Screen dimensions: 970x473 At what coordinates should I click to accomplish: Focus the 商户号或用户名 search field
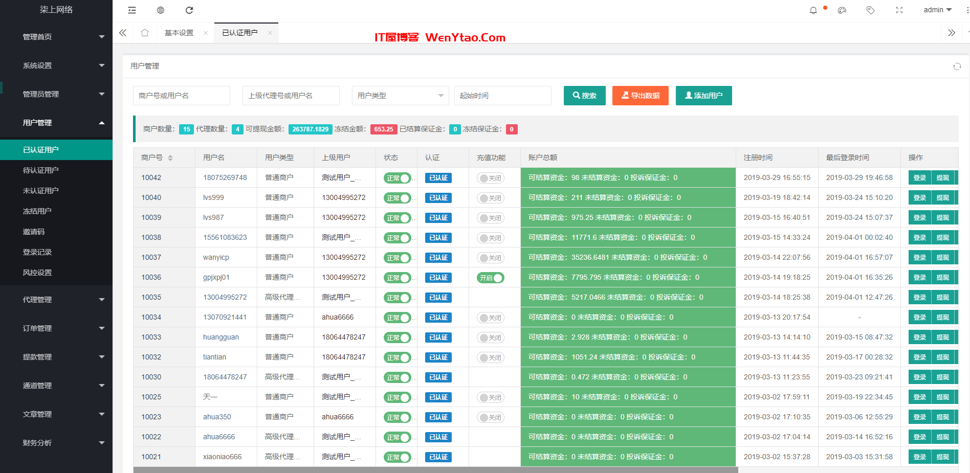[182, 96]
